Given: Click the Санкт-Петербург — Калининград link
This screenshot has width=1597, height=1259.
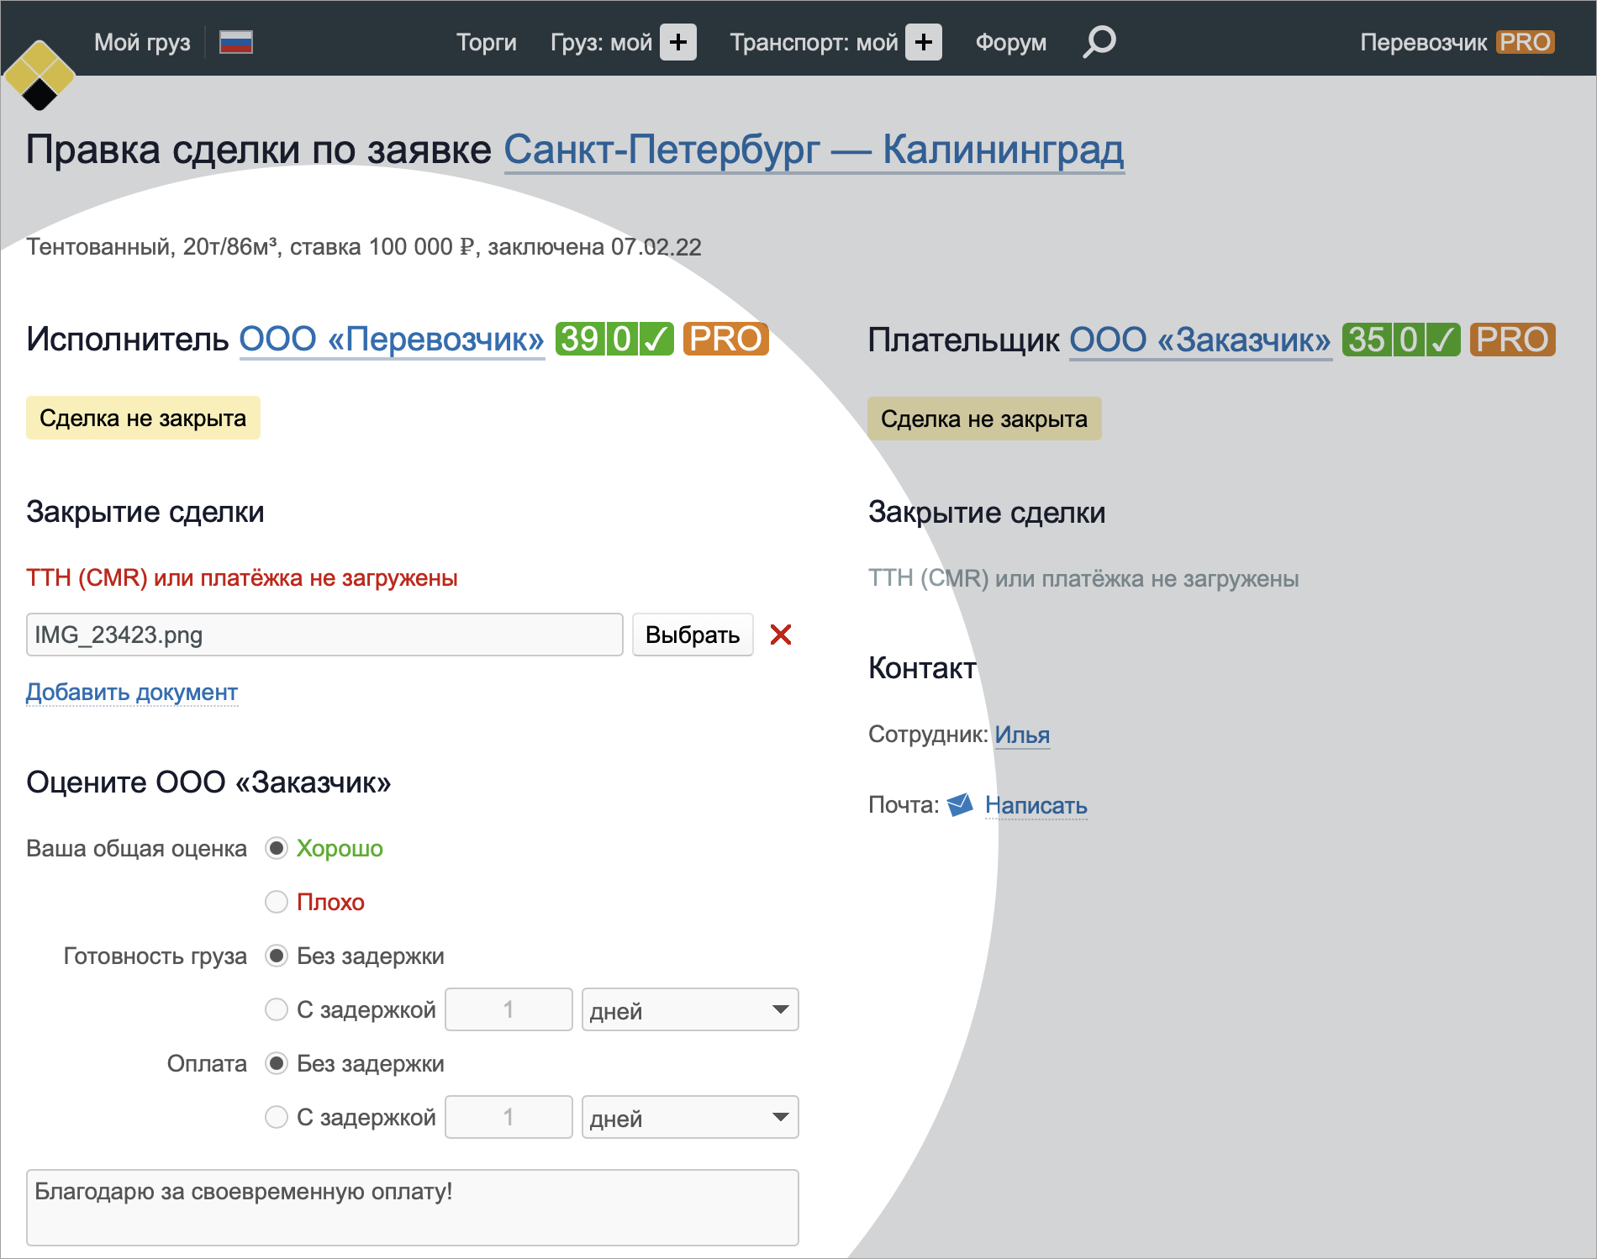Looking at the screenshot, I should tap(813, 150).
